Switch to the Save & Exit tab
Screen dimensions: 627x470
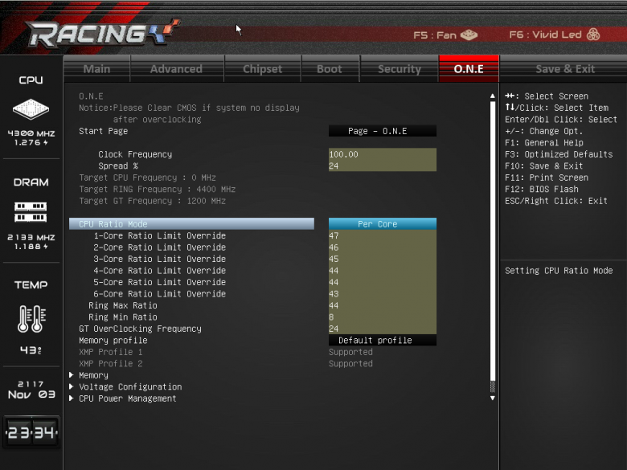click(x=565, y=69)
